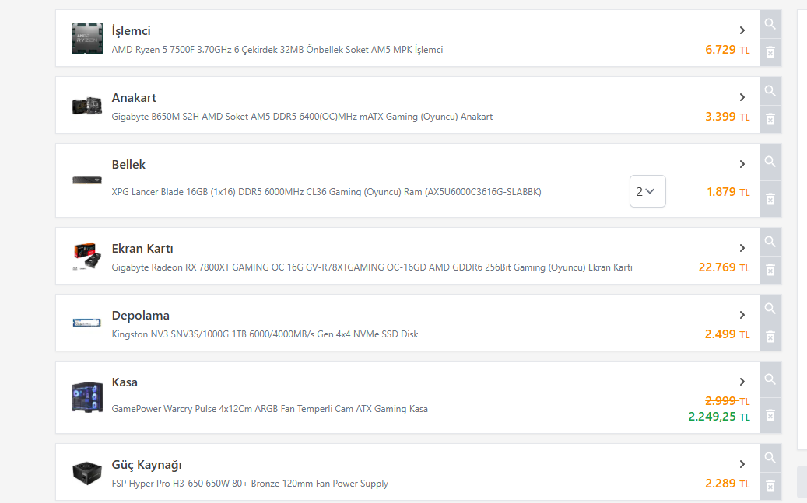Viewport: 807px width, 503px height.
Task: Click the Gigabyte B650M motherboard thumbnail
Action: point(87,105)
